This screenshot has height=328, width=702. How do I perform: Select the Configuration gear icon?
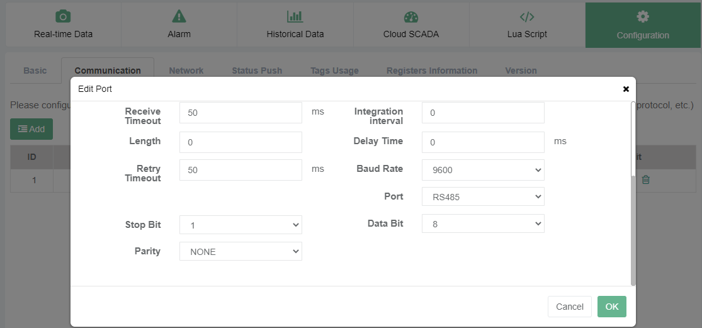point(643,16)
